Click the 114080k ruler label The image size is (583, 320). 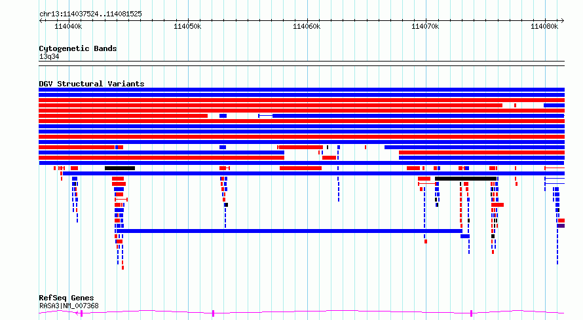pos(544,27)
